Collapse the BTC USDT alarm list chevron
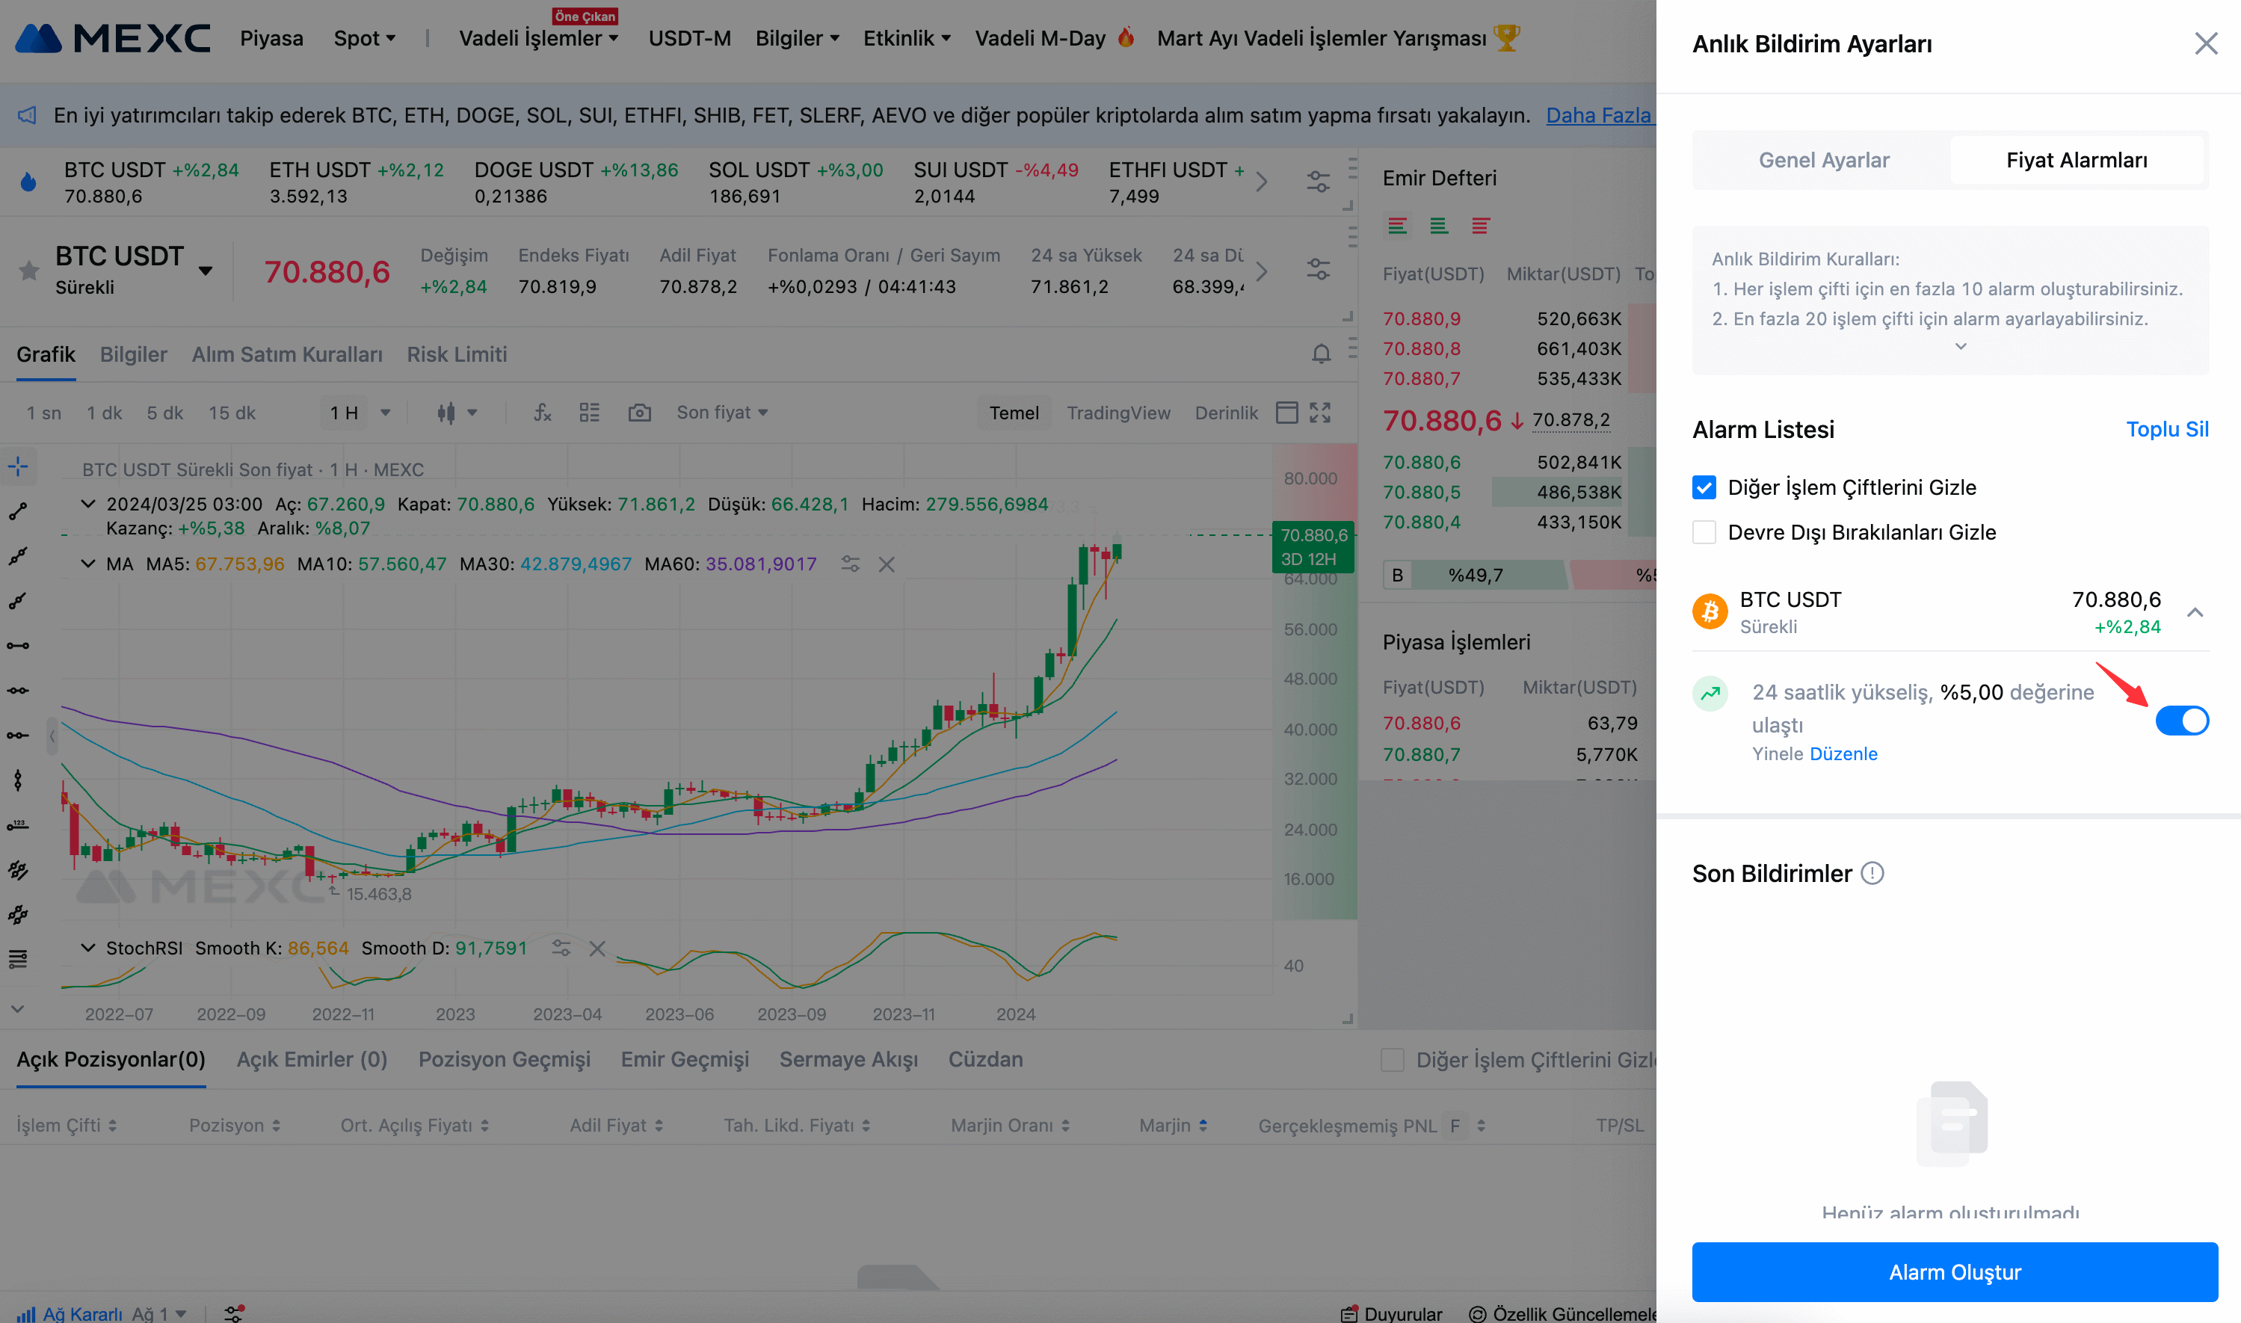2241x1323 pixels. 2195,612
